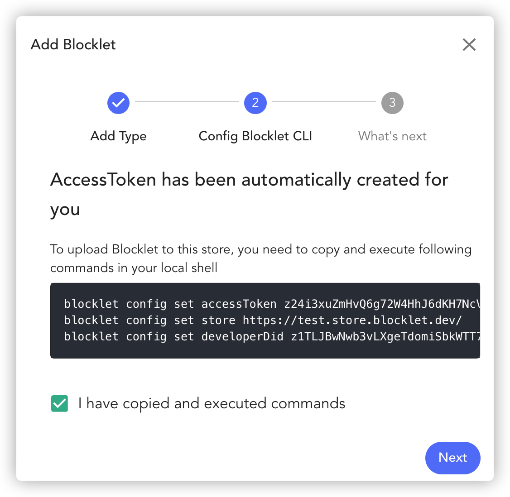Go to the Add Type step label
This screenshot has width=510, height=497.
click(118, 136)
